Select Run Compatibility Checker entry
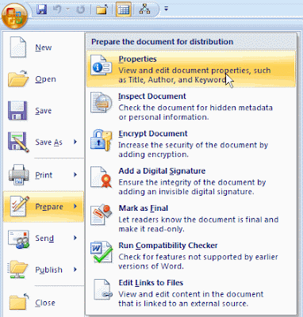 click(x=191, y=255)
